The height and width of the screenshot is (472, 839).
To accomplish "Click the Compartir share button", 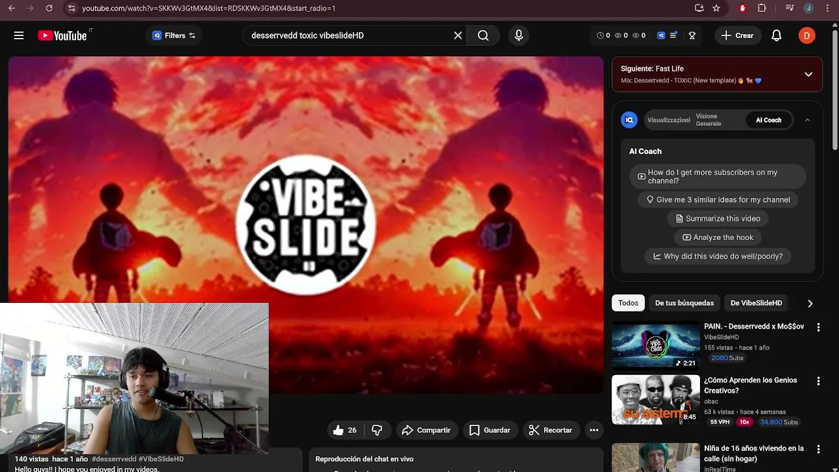I will (426, 430).
